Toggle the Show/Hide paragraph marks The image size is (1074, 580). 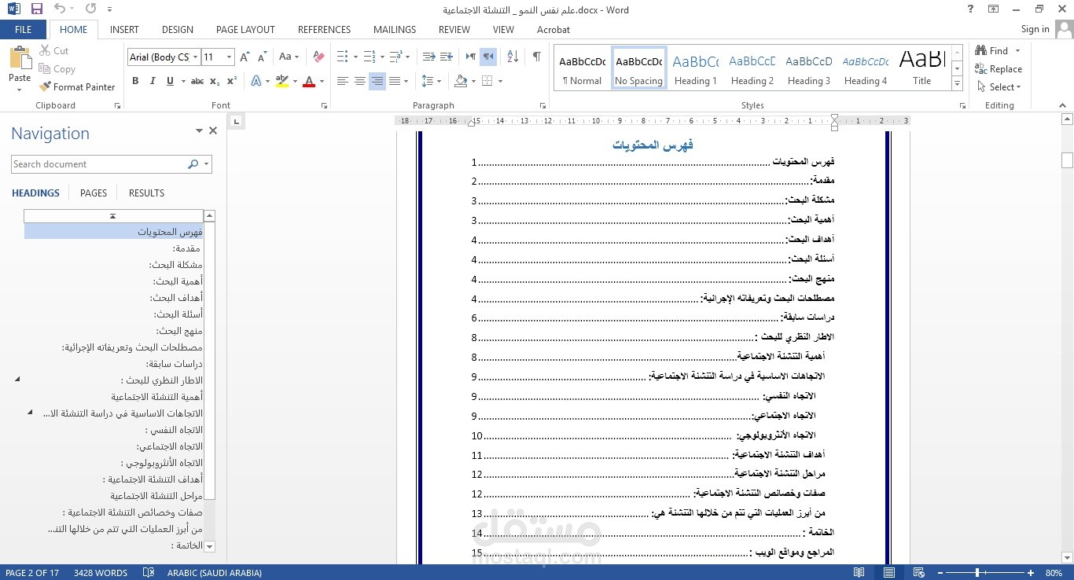537,57
